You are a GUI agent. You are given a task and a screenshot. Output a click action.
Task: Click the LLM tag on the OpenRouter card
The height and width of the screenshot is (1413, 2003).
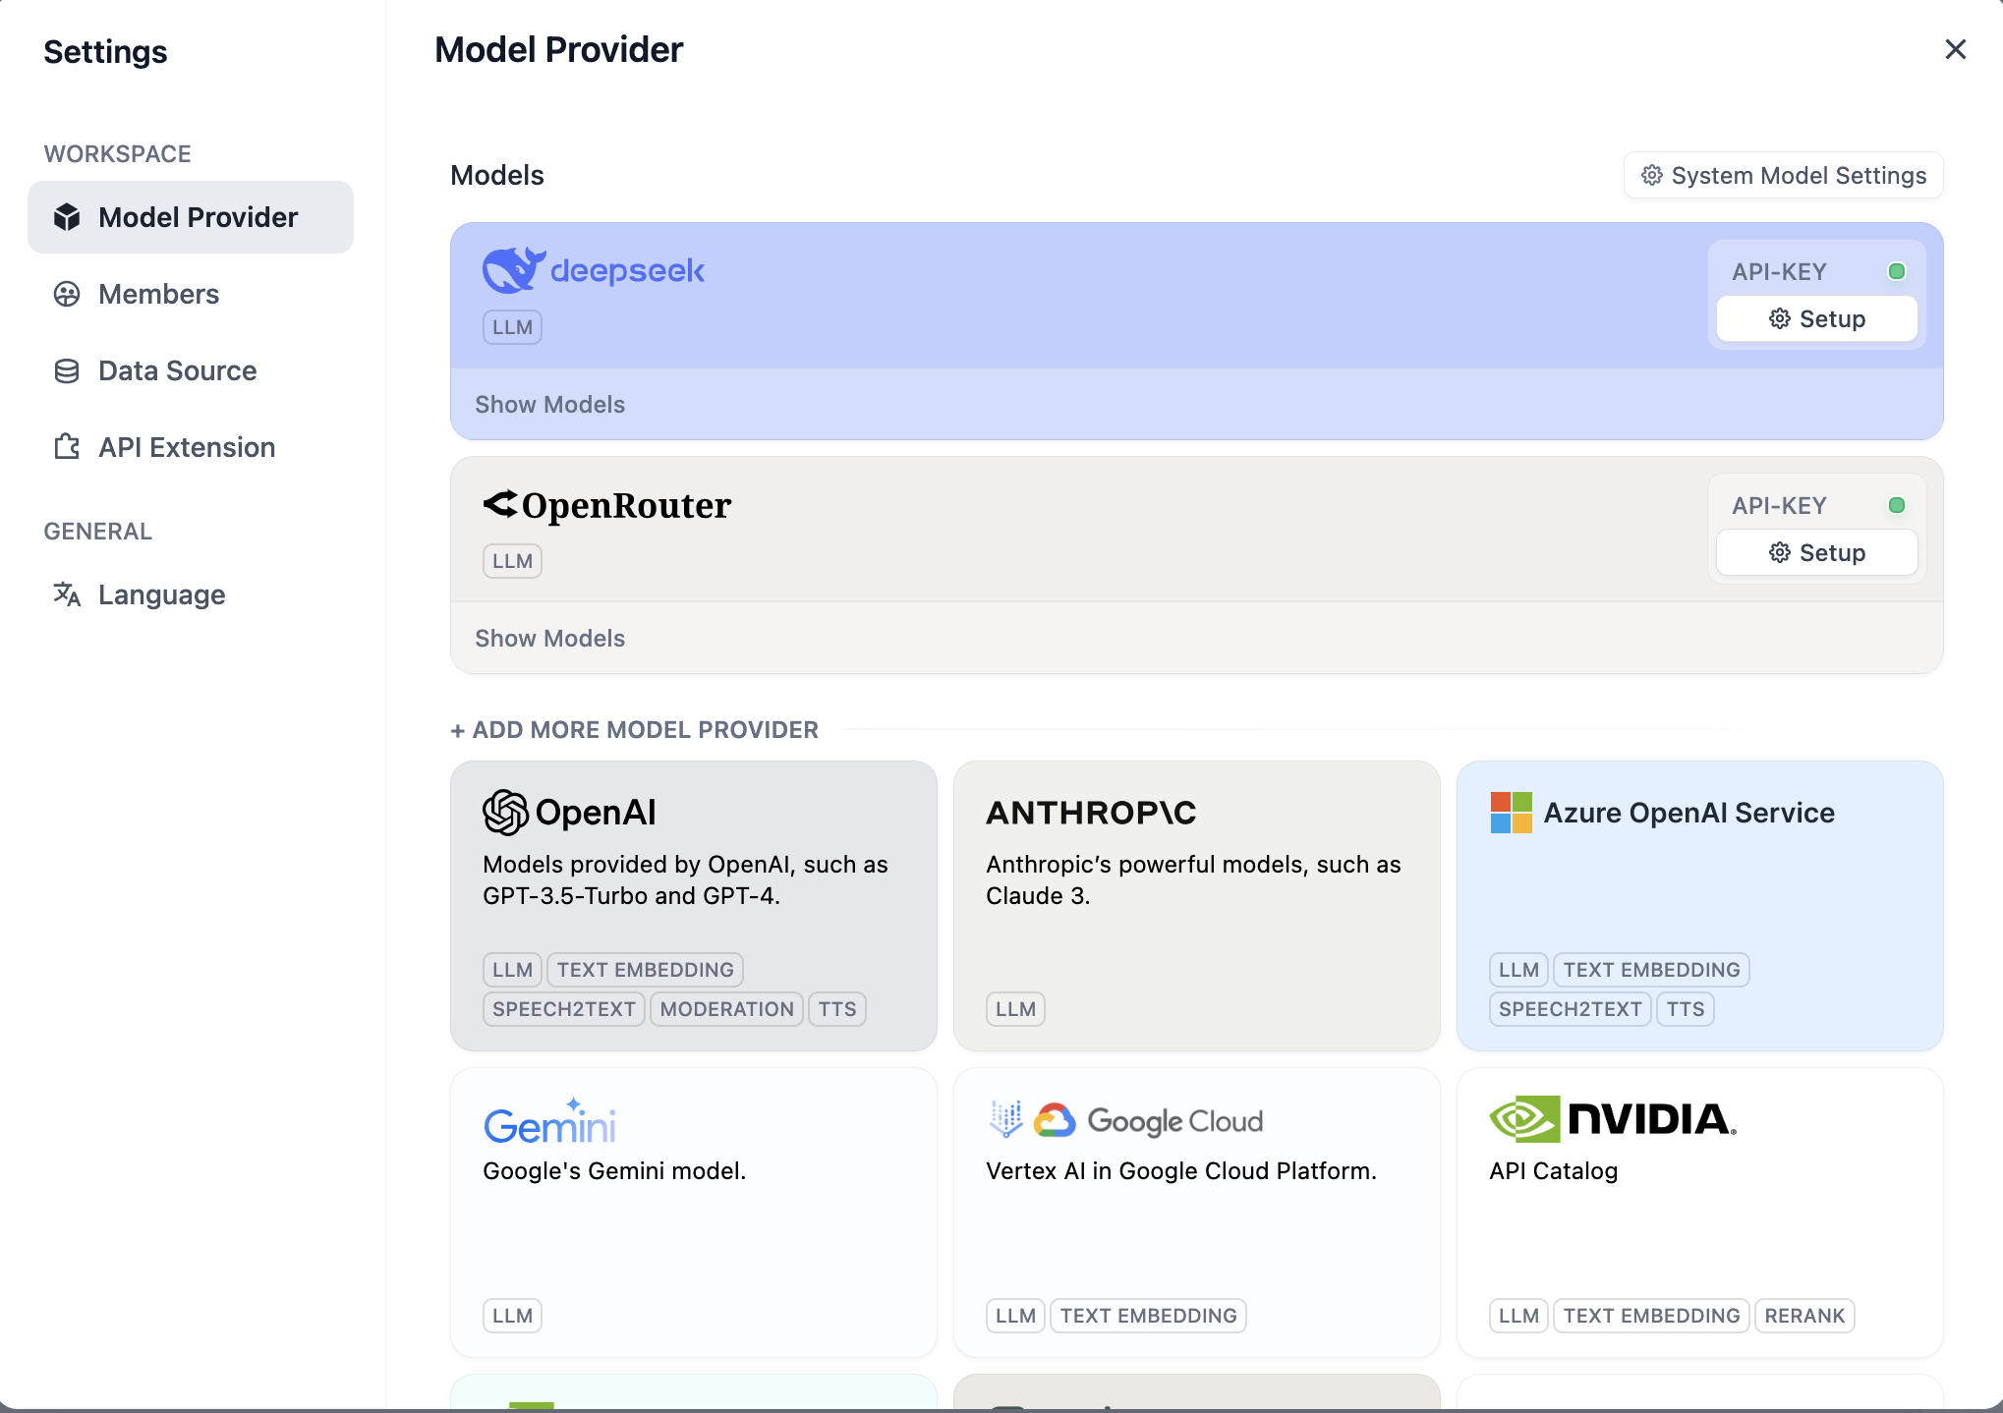tap(512, 561)
